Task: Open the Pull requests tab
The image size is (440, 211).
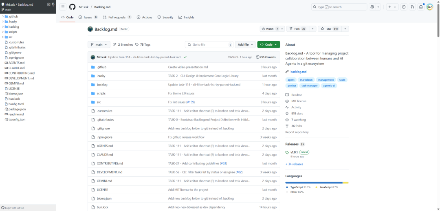Action: [x=117, y=17]
